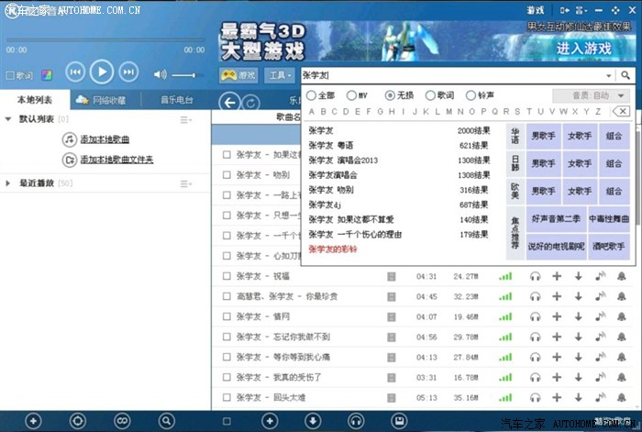Download 张学友 - 情网 with arrow icon

click(x=578, y=316)
